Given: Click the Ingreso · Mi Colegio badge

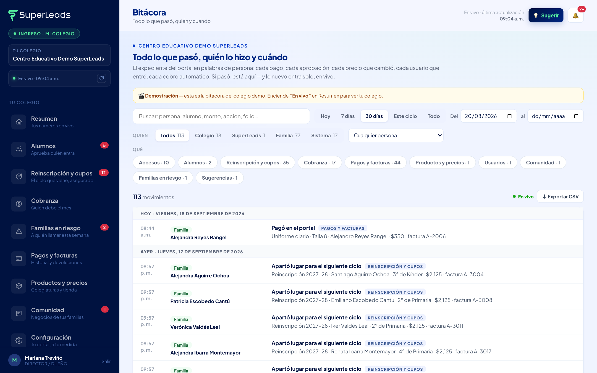Looking at the screenshot, I should tap(44, 34).
